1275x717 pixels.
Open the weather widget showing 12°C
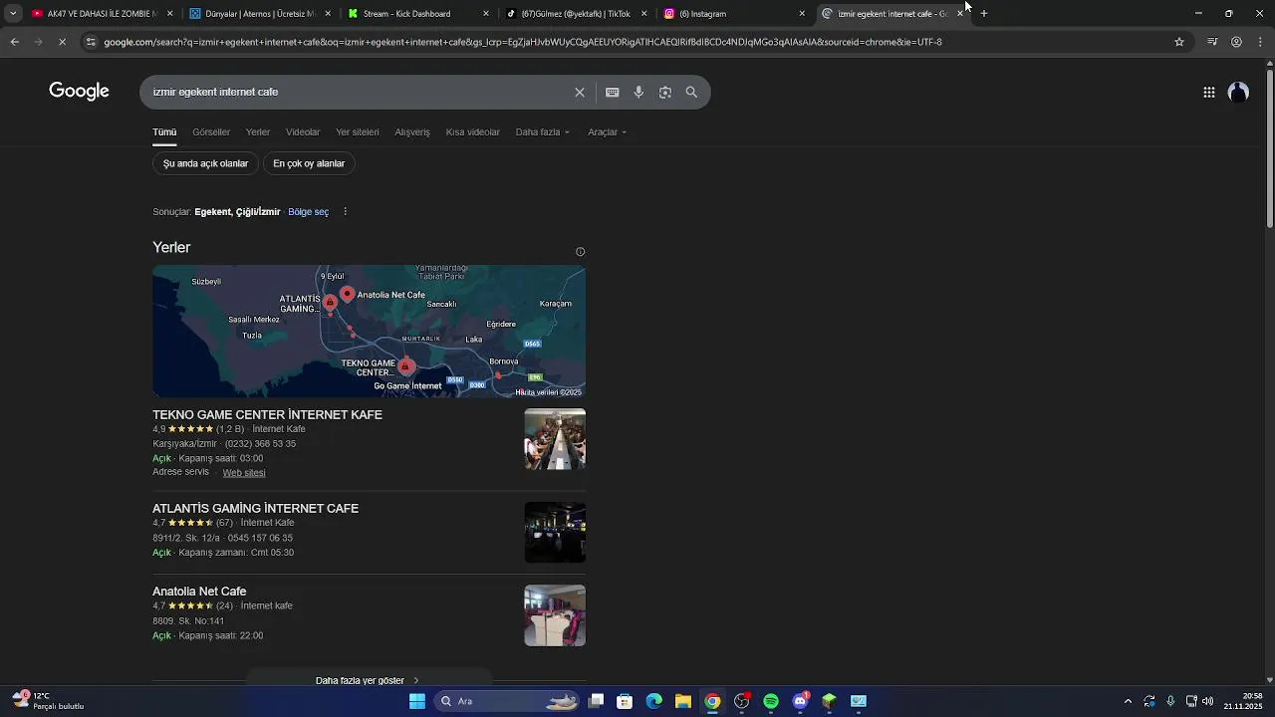48,701
